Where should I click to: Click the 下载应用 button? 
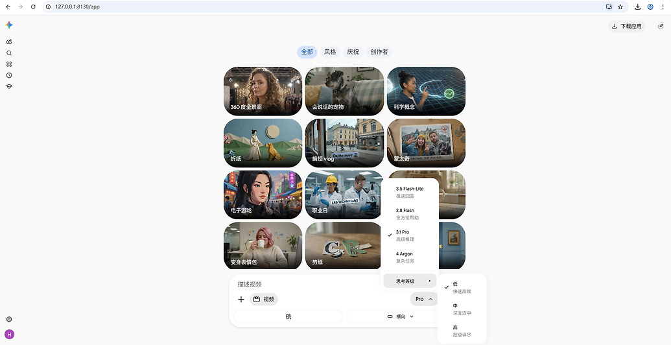tap(627, 26)
